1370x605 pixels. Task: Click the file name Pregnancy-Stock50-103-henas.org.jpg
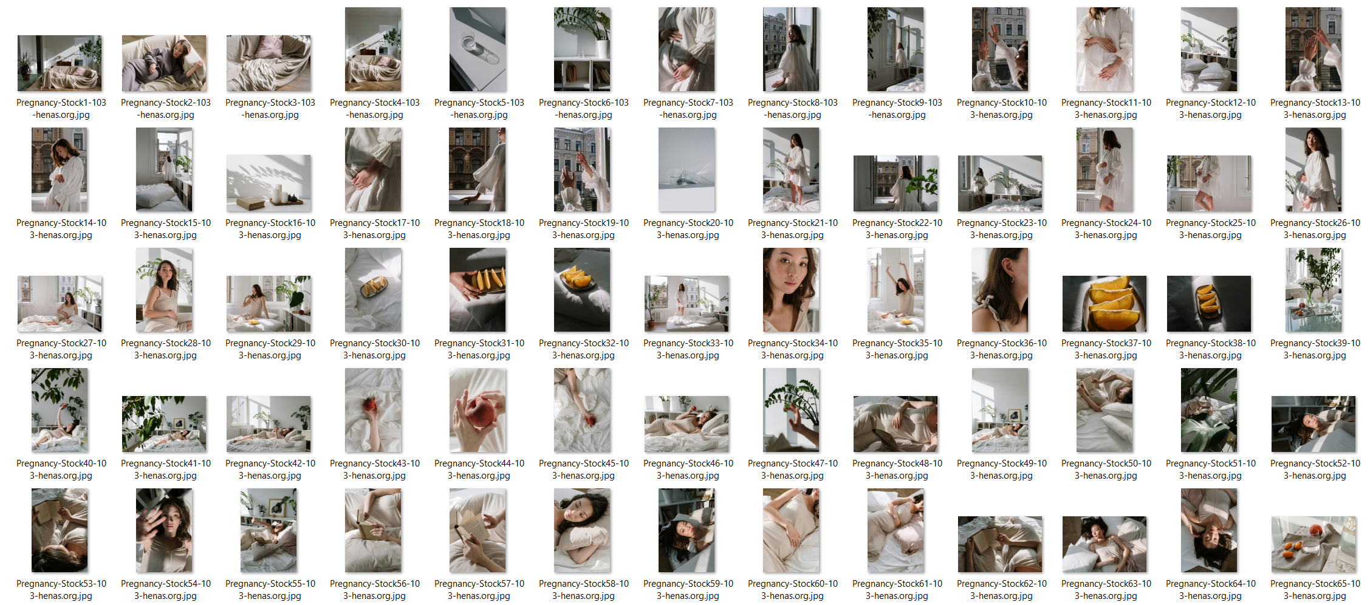click(1106, 470)
